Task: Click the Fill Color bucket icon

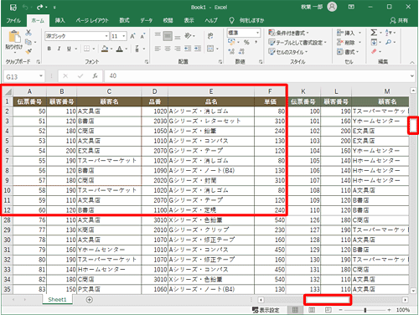Action: [105, 49]
